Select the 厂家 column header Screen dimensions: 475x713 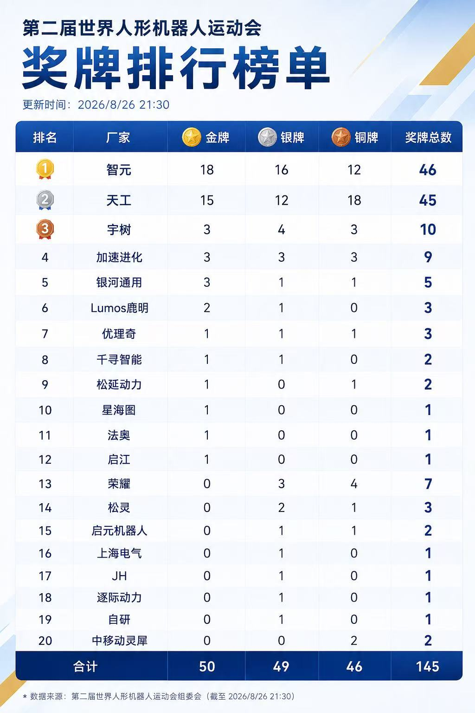pos(118,137)
